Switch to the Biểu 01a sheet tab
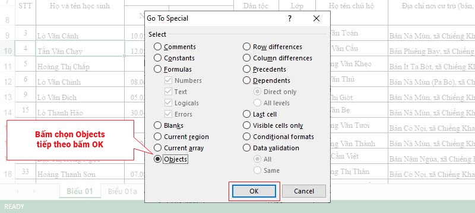Screen dimensions: 475x213 (123, 191)
